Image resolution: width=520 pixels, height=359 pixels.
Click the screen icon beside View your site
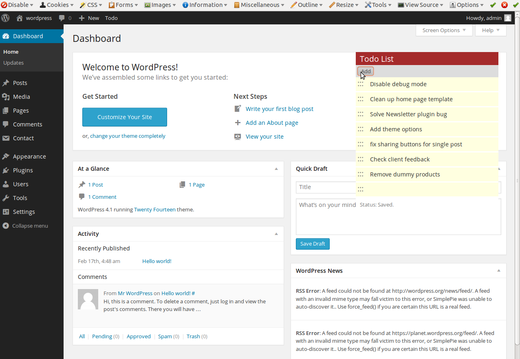coord(238,137)
